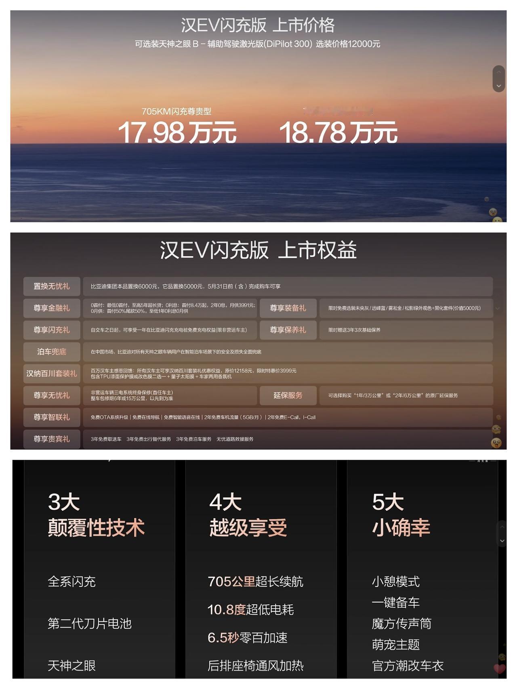517x689 pixels.
Task: Click the 魔方传声筒 item
Action: (x=401, y=624)
